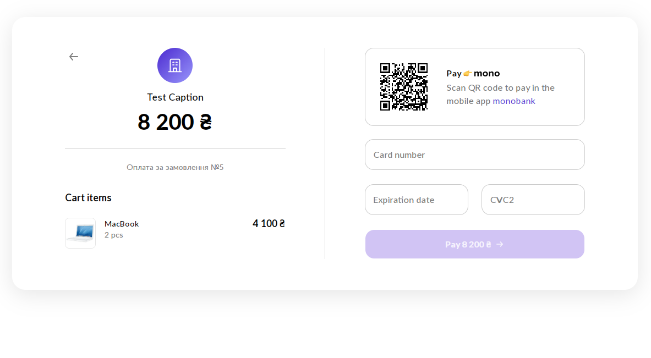The width and height of the screenshot is (651, 358).
Task: Click the Pay 8 200 ₴ button
Action: click(474, 244)
